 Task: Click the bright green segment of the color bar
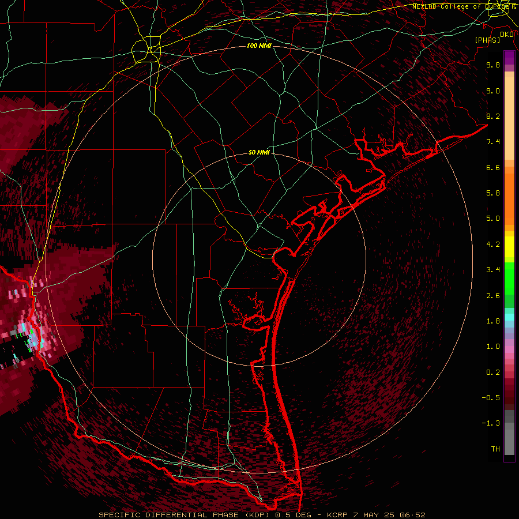[509, 278]
